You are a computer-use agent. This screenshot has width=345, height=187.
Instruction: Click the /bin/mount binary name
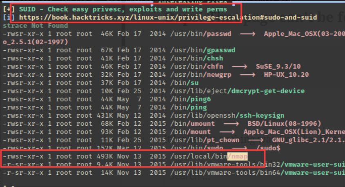pos(199,132)
